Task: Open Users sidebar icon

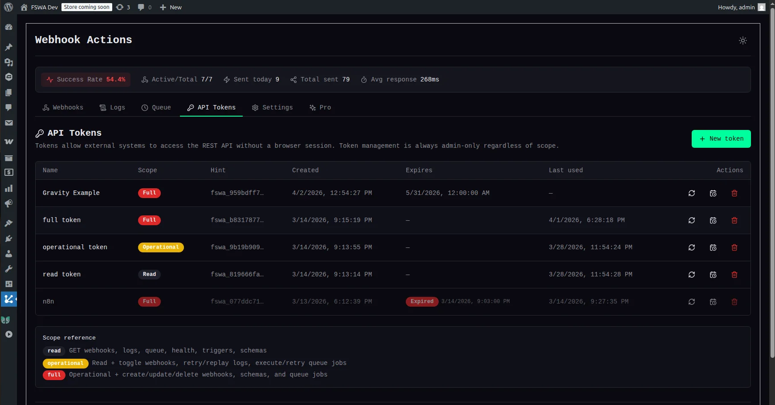Action: [x=8, y=254]
